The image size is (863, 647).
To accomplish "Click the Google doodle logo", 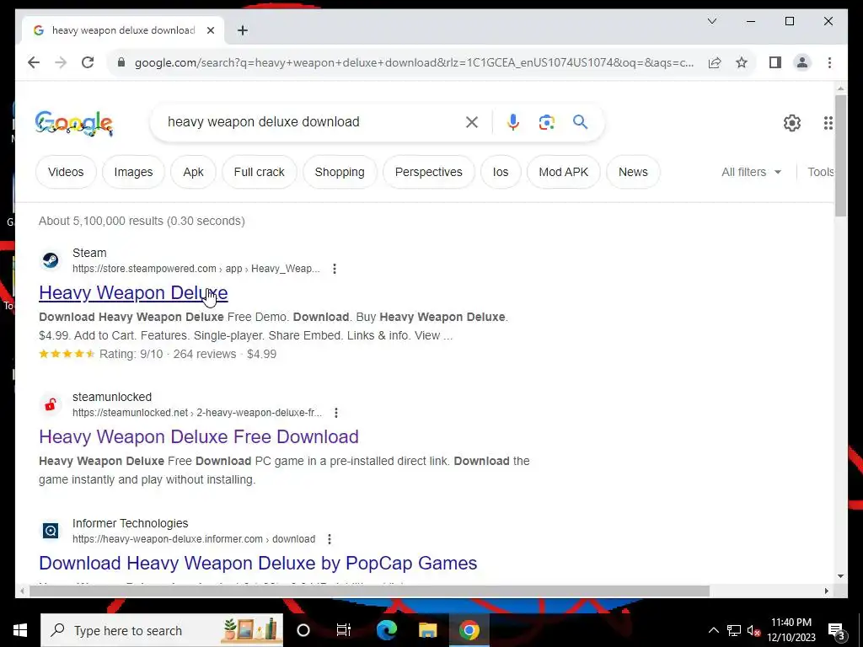I will (x=74, y=123).
